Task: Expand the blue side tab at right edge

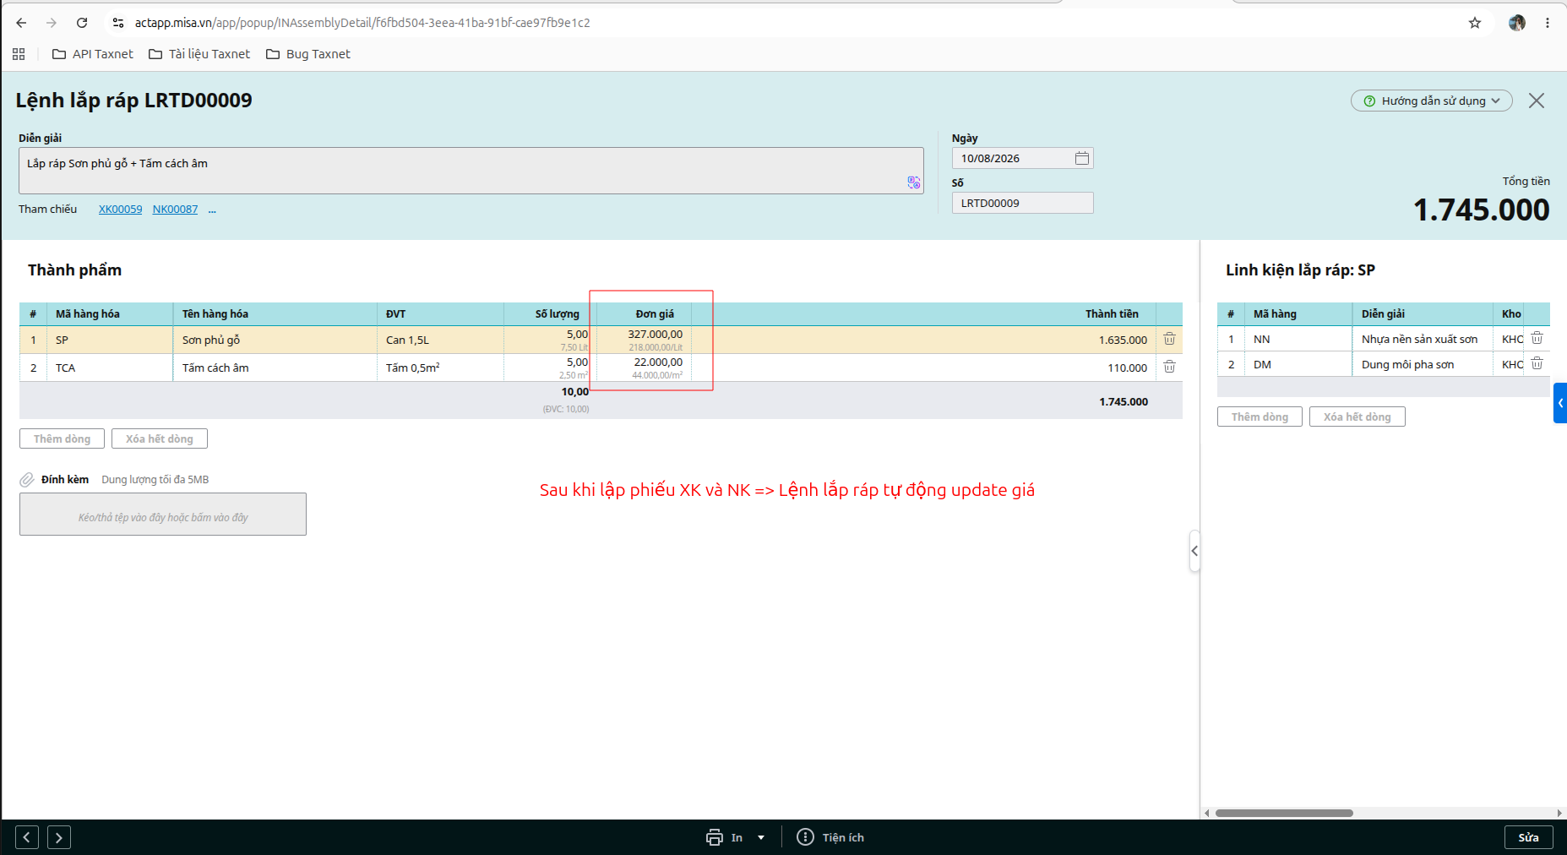Action: (1560, 403)
